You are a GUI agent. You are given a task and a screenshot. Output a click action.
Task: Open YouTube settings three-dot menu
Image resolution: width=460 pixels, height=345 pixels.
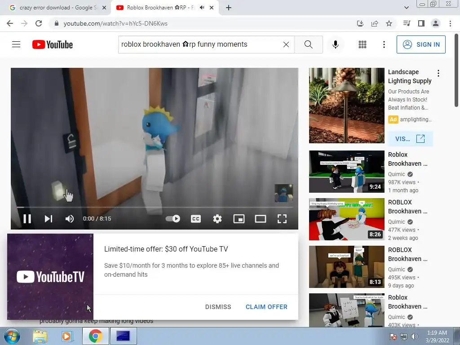coord(384,44)
